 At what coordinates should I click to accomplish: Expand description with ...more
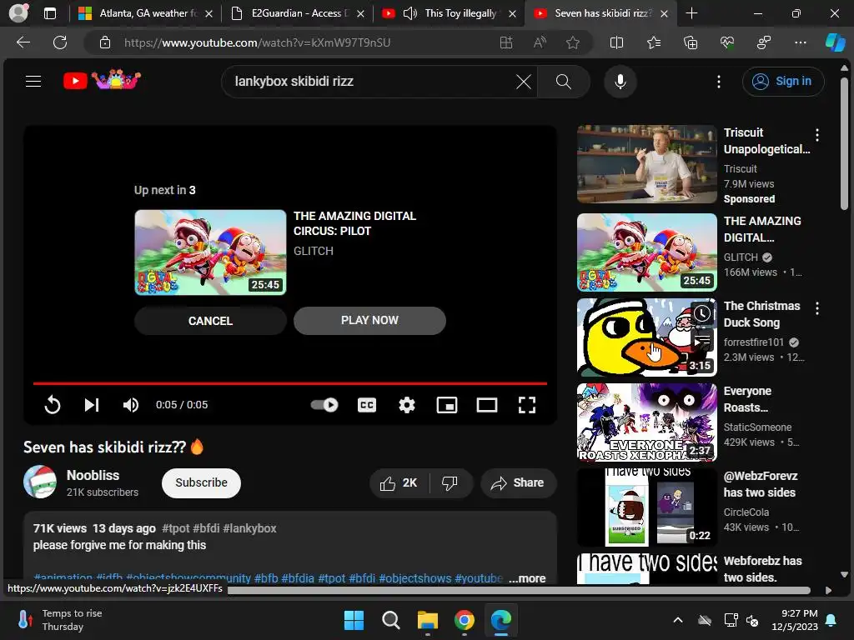[527, 578]
